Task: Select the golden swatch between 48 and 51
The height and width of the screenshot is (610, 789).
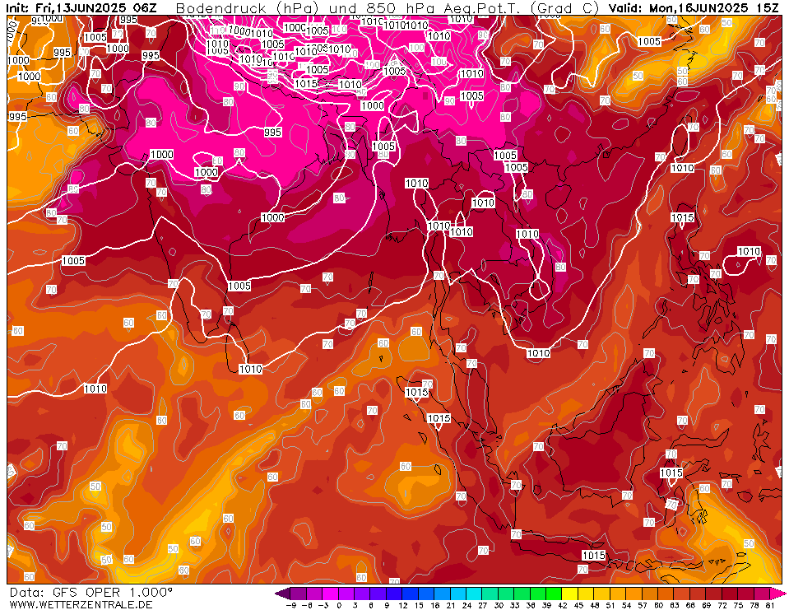Action: [x=601, y=593]
